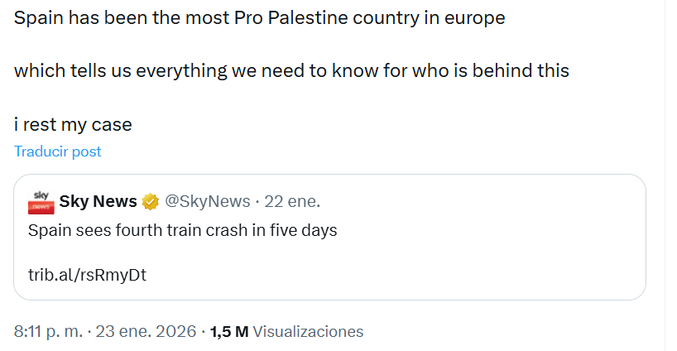Click the 1,5 M view count
Viewport: 677px width, 351px height.
coord(229,331)
